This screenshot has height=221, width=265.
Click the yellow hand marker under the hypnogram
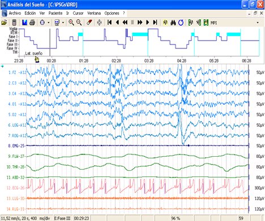pos(37,60)
